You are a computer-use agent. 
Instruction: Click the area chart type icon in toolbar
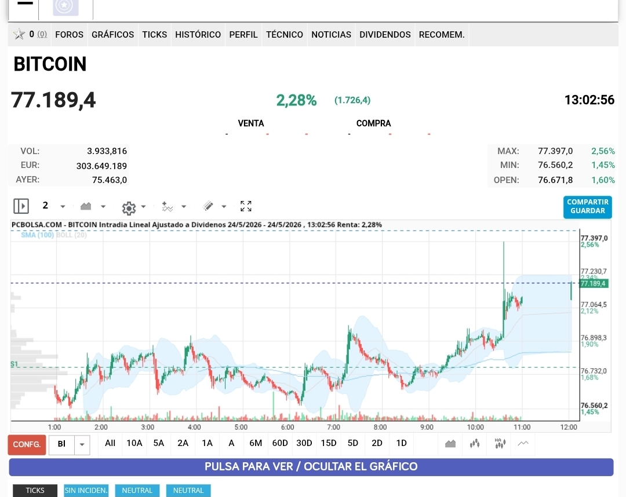[x=86, y=206]
